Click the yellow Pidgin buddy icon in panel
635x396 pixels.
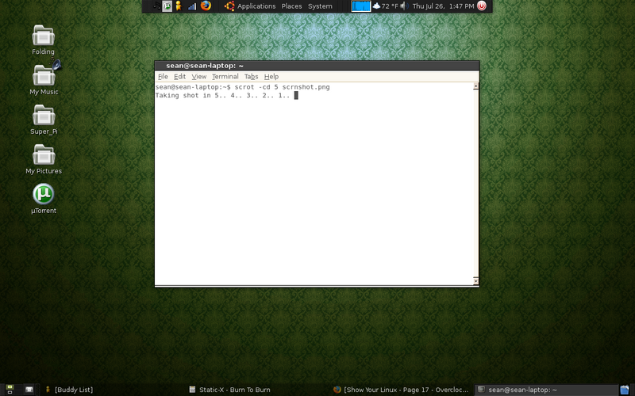coord(178,6)
